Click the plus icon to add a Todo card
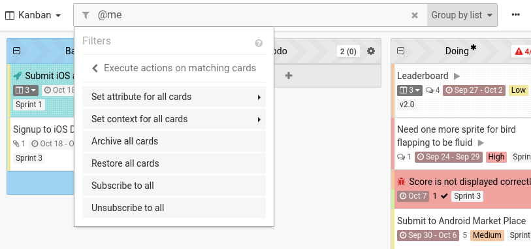This screenshot has height=249, width=531. [x=289, y=76]
